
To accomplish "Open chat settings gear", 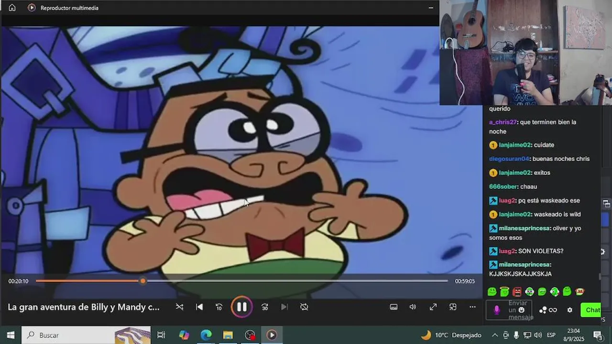I will tap(569, 310).
